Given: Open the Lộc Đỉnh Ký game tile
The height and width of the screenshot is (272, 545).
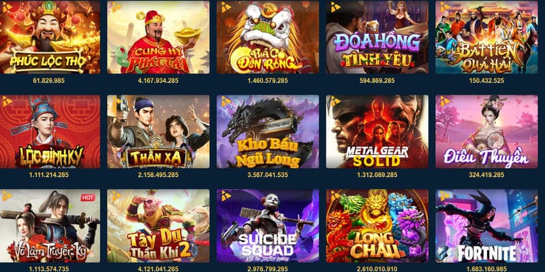Looking at the screenshot, I should [50, 131].
